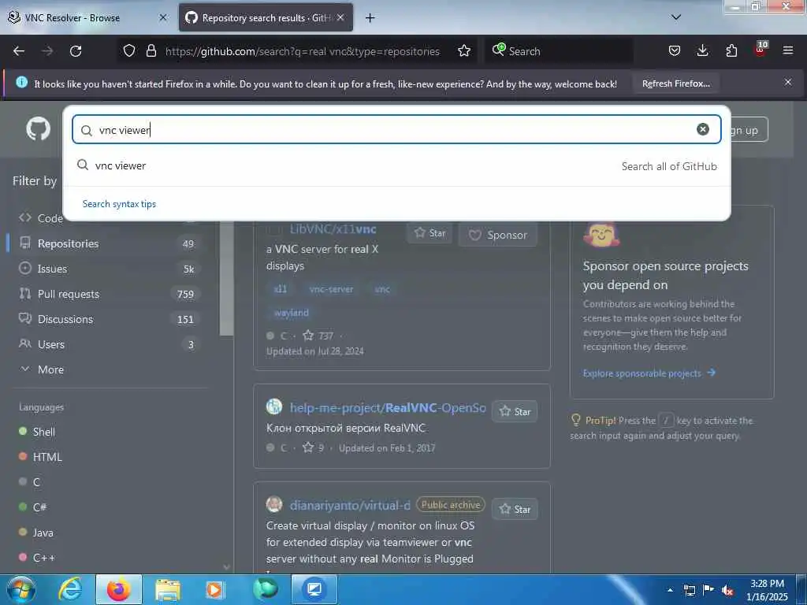Filter by Repositories results
Viewport: 807px width, 605px height.
point(108,243)
